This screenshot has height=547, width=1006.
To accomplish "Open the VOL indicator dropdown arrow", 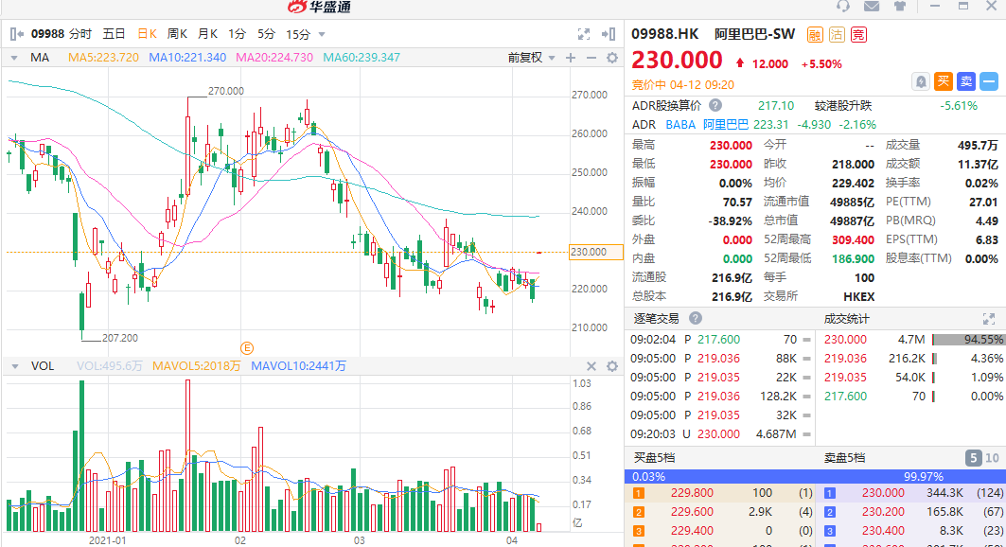I will pyautogui.click(x=14, y=366).
